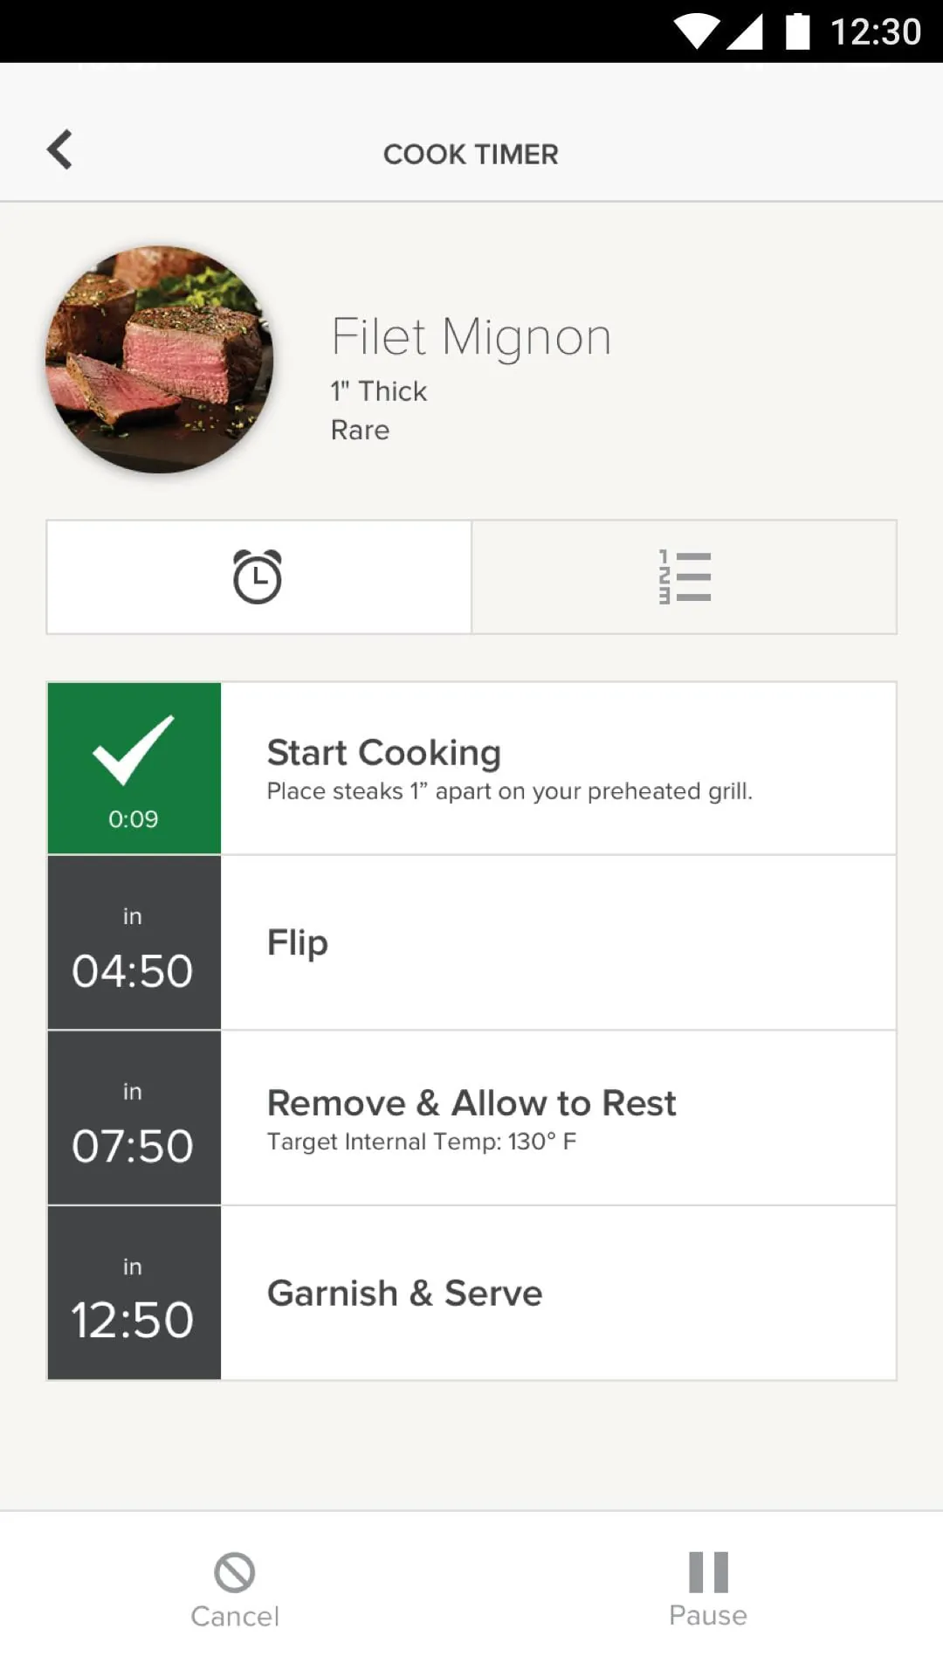Screen dimensions: 943x1677
Task: Tap the Filet Mignon title
Action: coord(471,337)
